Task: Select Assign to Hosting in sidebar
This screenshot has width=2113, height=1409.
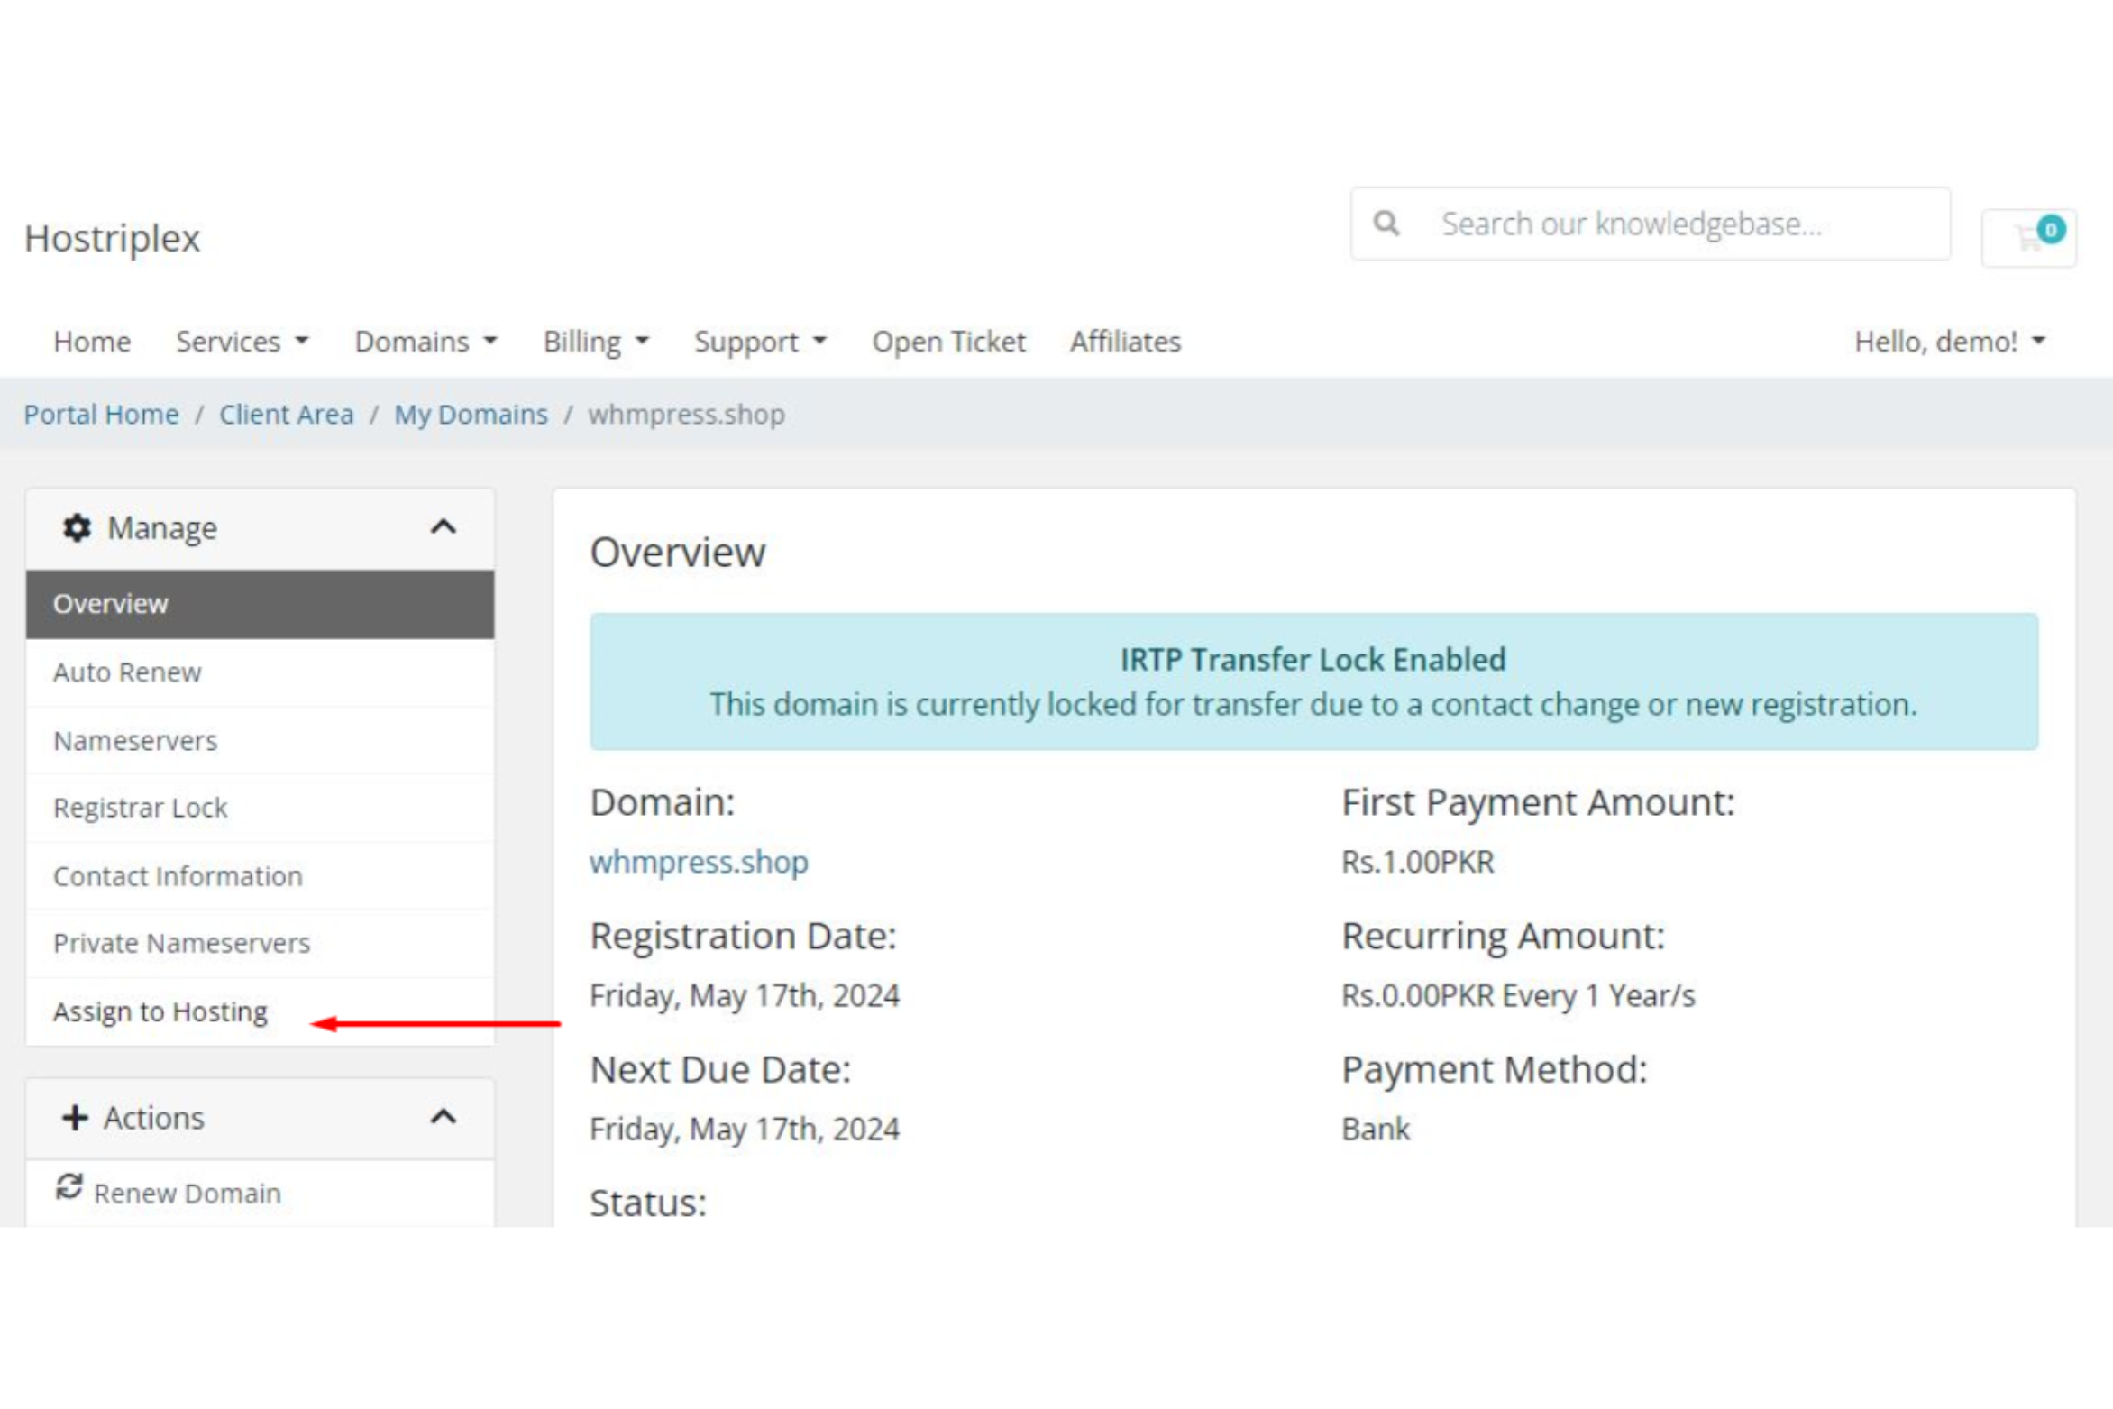Action: click(x=160, y=1011)
